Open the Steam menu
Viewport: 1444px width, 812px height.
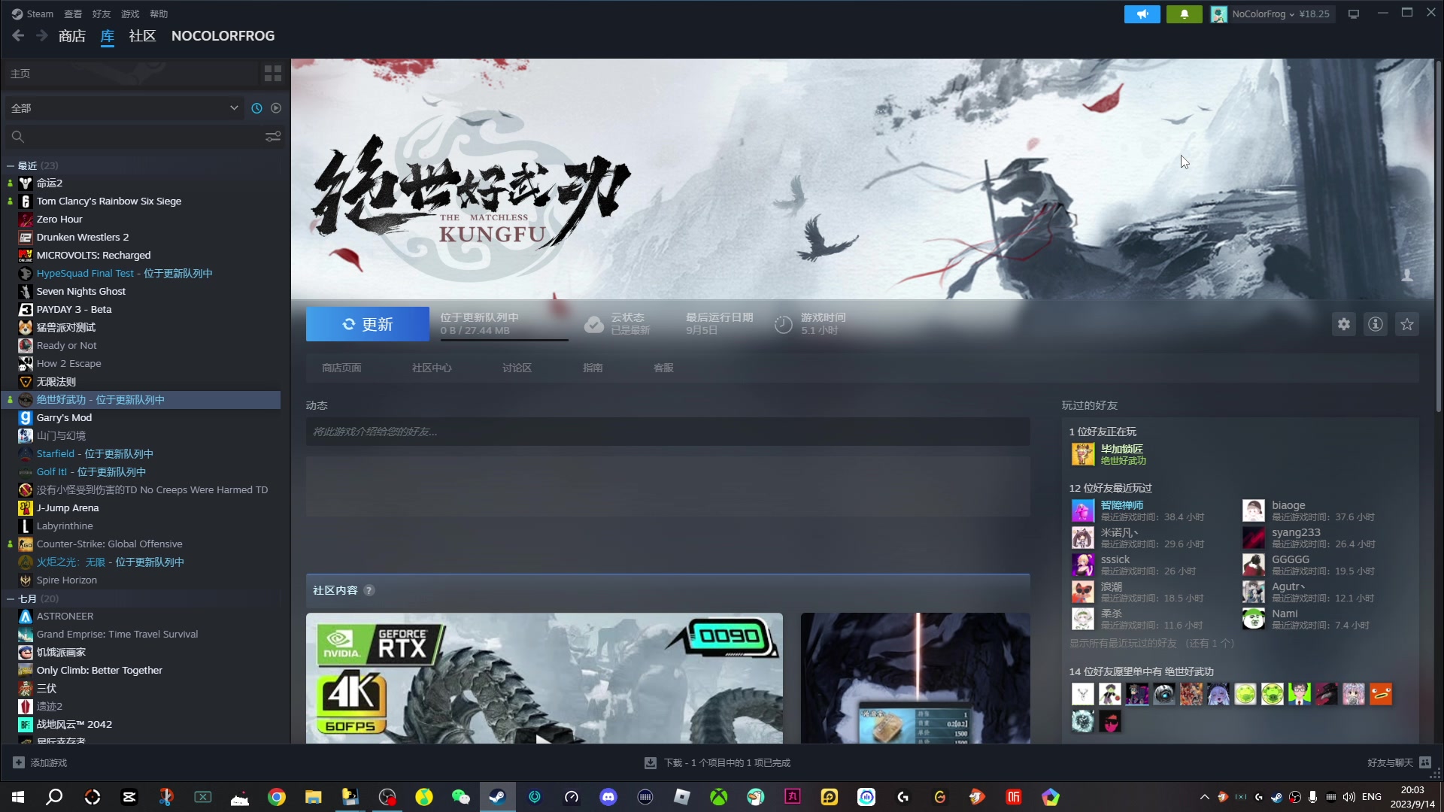tap(32, 14)
